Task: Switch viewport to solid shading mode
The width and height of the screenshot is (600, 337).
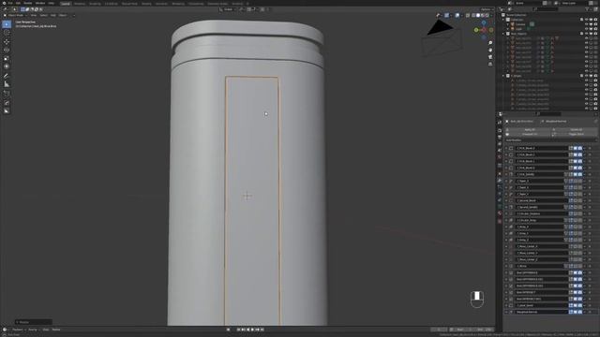Action: pyautogui.click(x=478, y=15)
